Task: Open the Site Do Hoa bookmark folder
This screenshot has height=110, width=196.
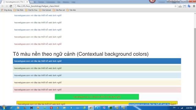Action: tap(31, 10)
